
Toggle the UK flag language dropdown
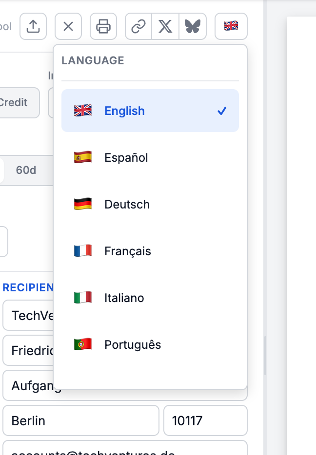tap(231, 26)
